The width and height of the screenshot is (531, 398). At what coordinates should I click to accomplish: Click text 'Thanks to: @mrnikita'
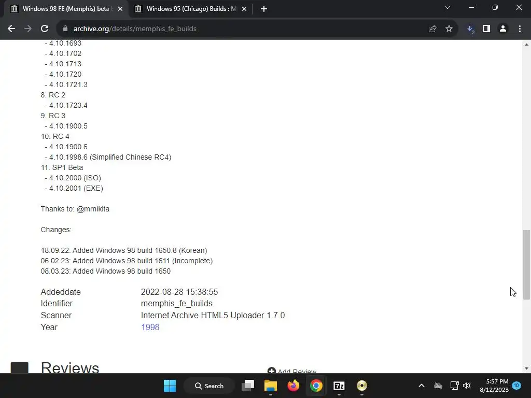(x=75, y=209)
